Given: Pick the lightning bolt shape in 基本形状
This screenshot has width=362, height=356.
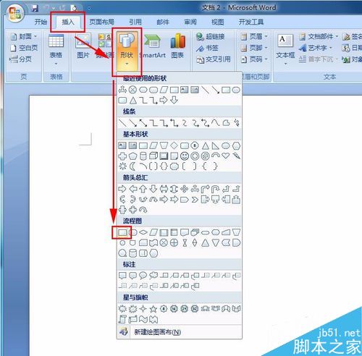Looking at the screenshot, I should [236, 156].
